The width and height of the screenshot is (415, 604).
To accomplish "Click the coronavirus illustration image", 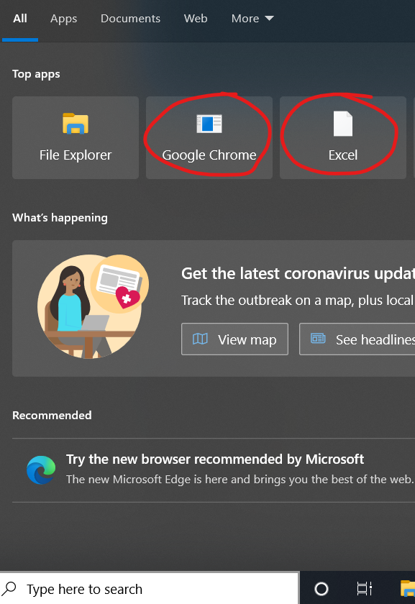I will click(x=93, y=306).
